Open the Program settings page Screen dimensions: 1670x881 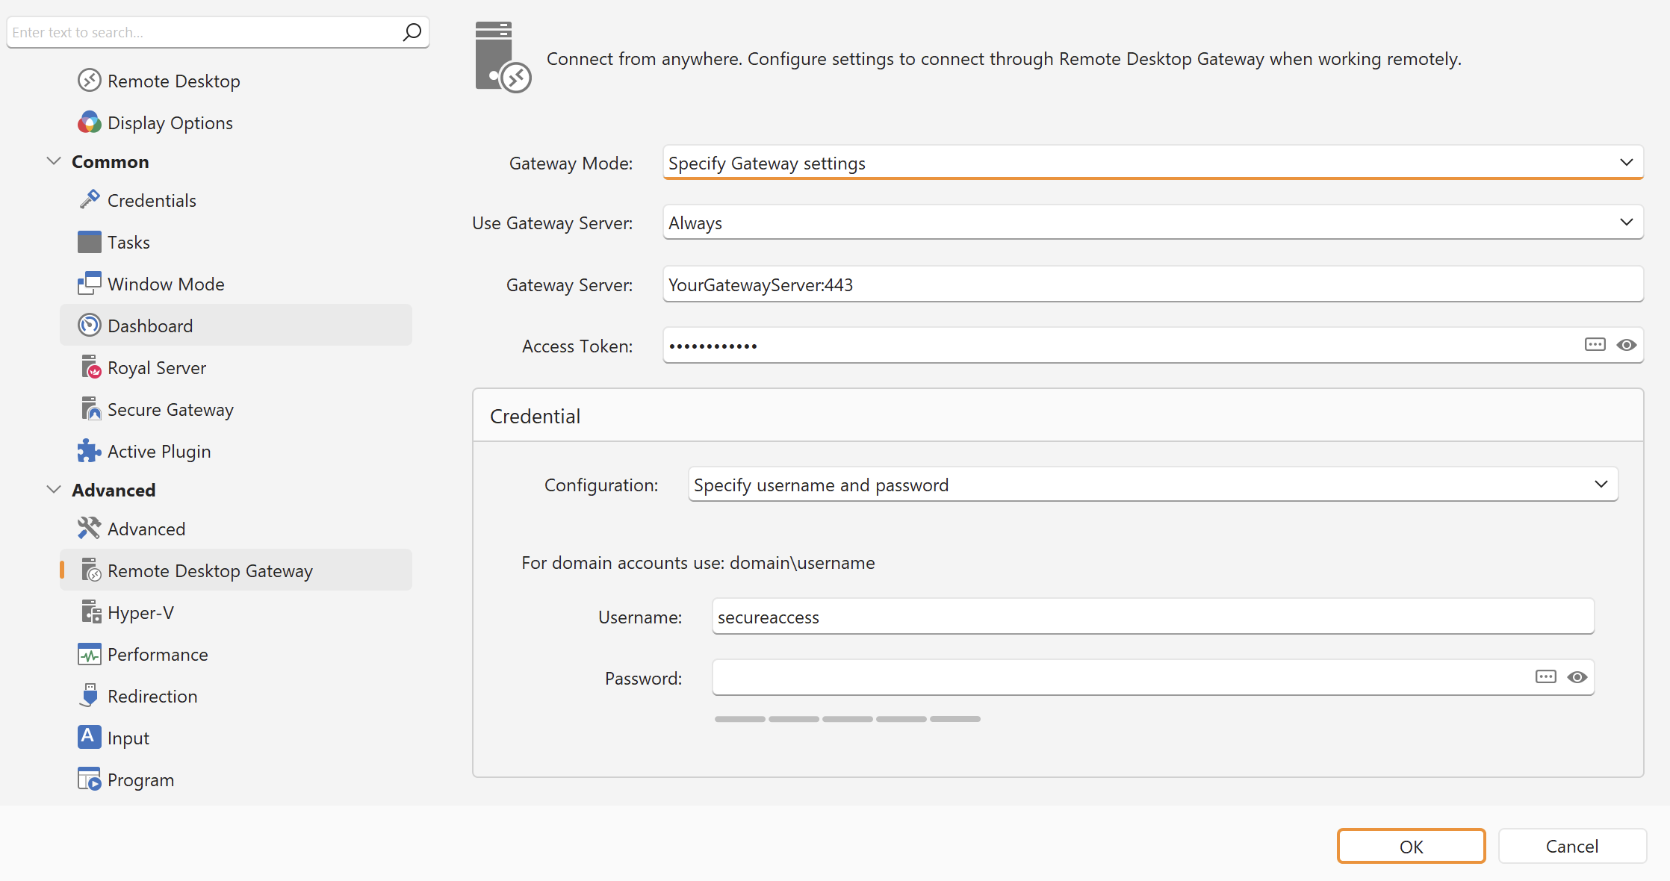pos(236,779)
